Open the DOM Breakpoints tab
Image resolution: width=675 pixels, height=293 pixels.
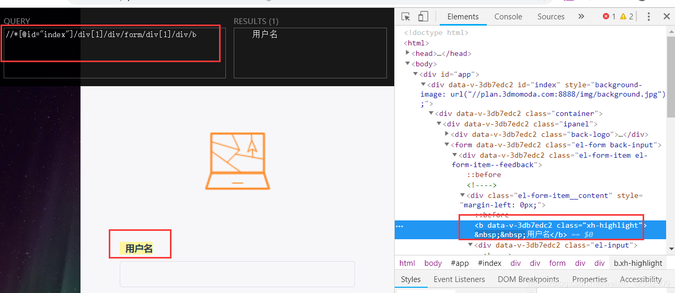click(528, 279)
